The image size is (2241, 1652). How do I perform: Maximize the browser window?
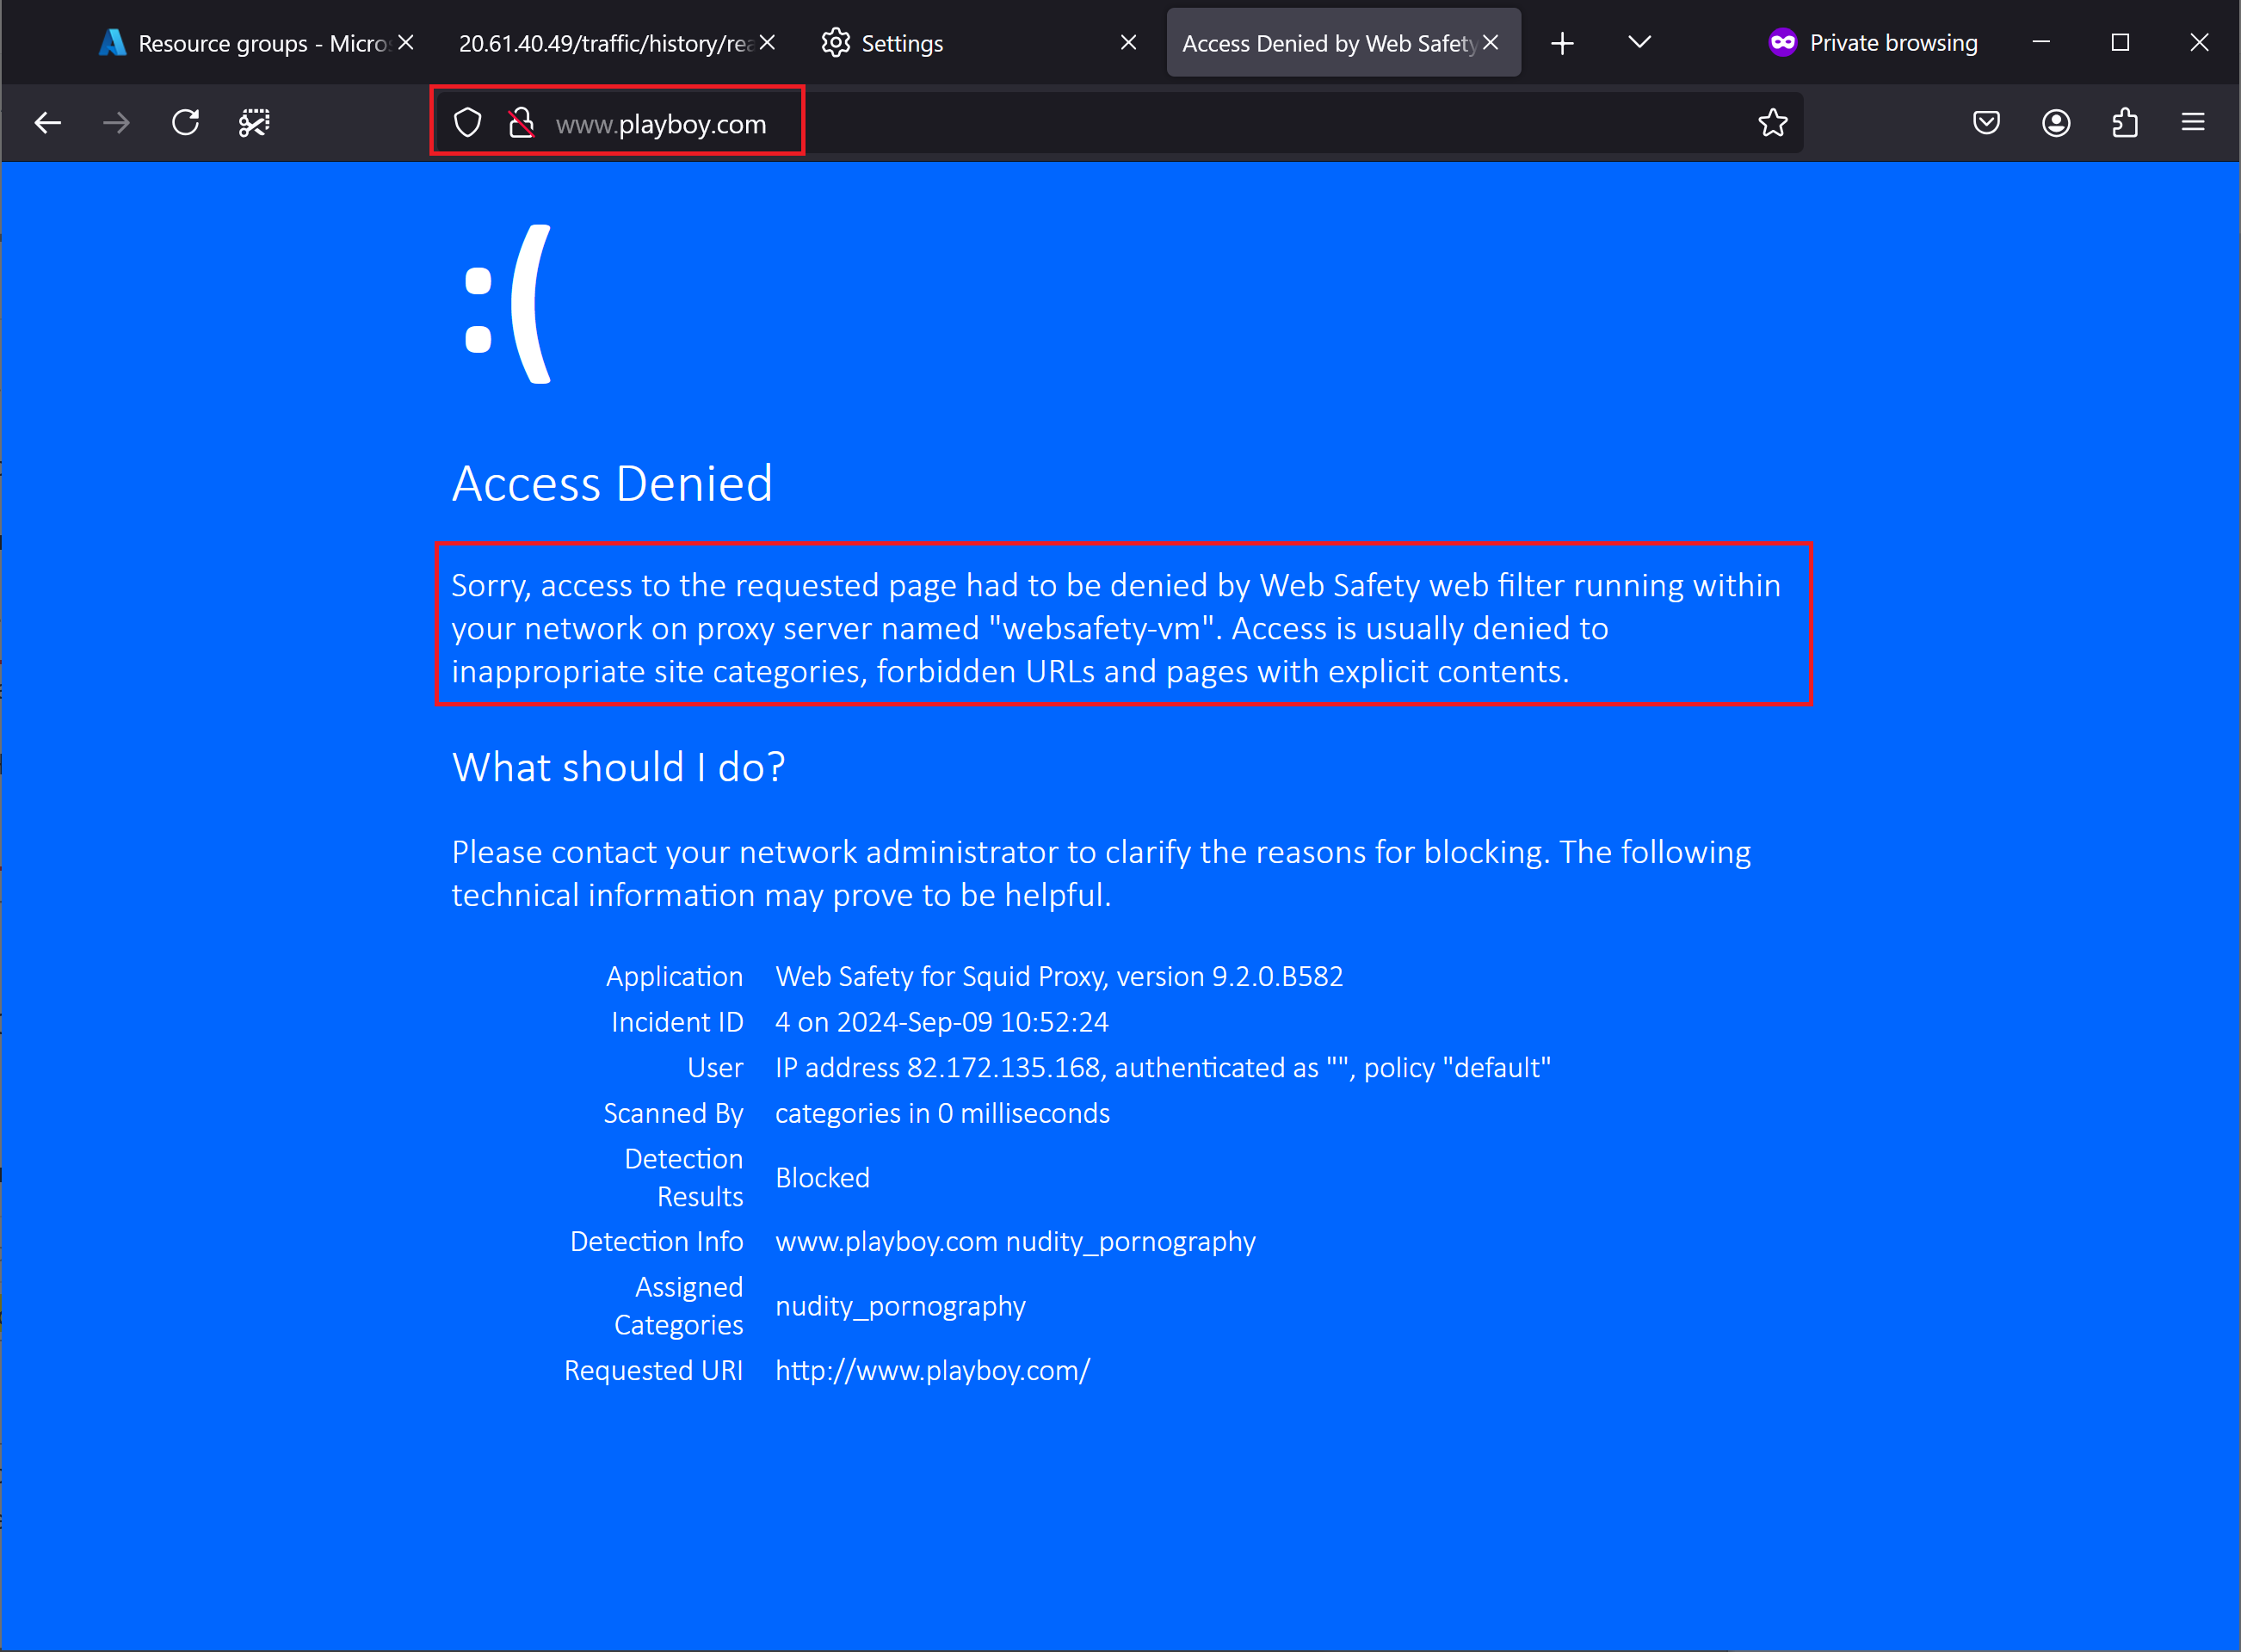pos(2120,42)
